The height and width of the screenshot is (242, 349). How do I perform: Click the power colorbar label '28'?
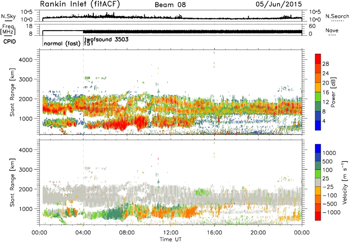click(325, 64)
